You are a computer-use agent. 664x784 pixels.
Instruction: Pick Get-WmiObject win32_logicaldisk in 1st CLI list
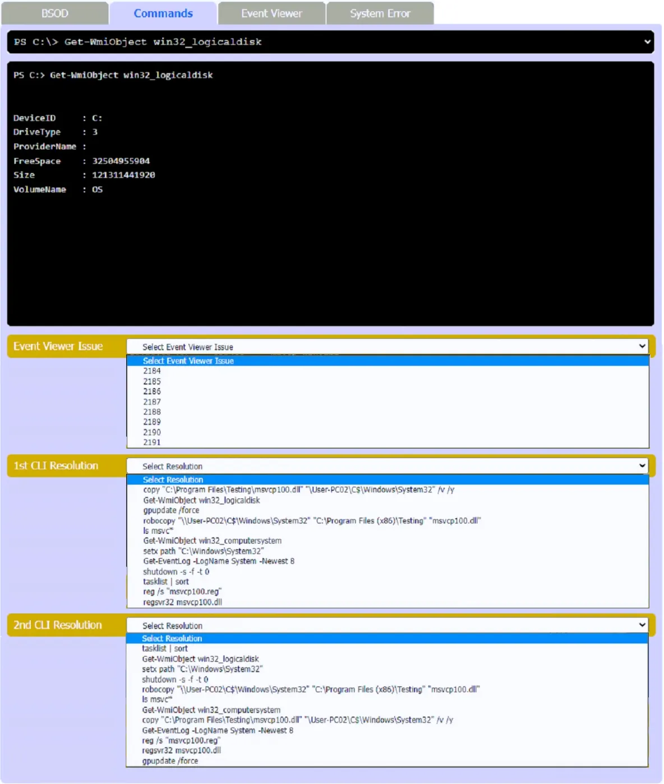coord(388,500)
